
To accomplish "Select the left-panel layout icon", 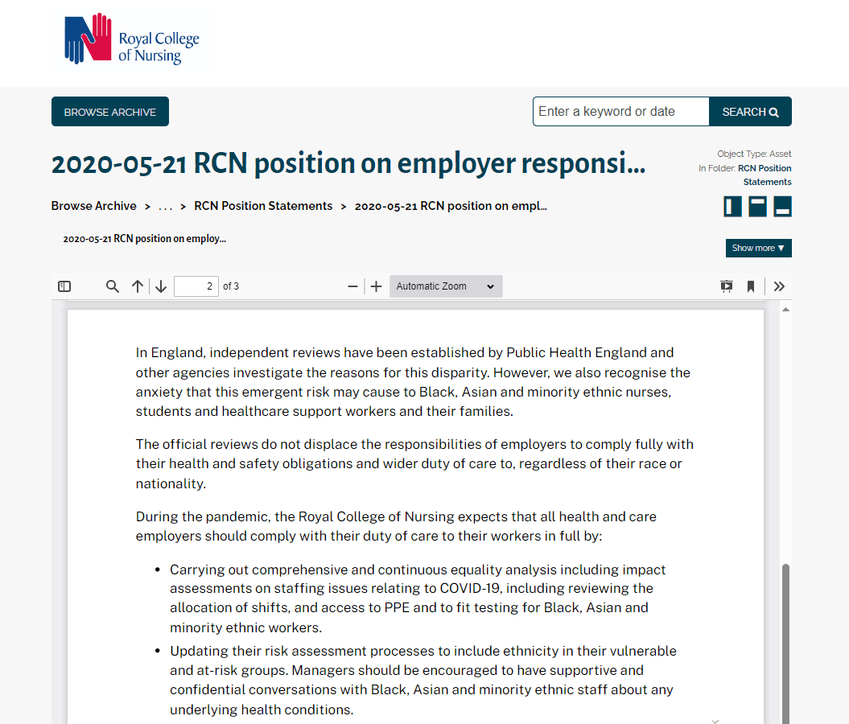I will pyautogui.click(x=732, y=207).
